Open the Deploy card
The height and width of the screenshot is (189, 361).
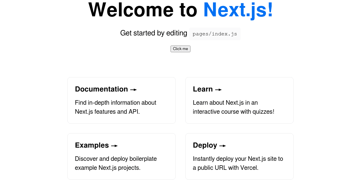coord(239,156)
